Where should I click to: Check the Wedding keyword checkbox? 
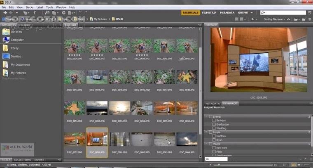click(214, 128)
